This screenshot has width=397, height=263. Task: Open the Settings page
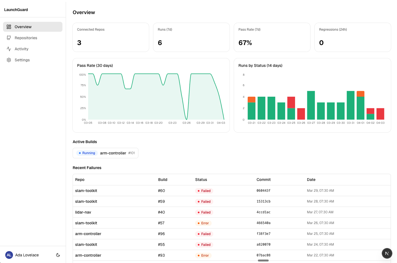22,60
